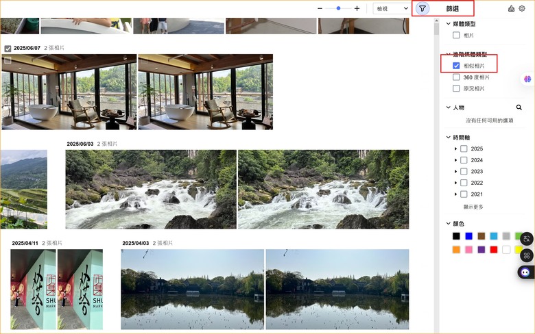Expand the 2025 timeline tree arrow

click(455, 149)
